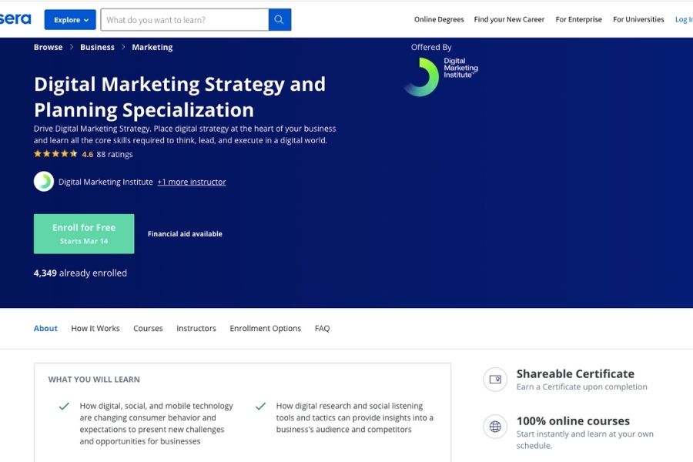This screenshot has height=462, width=693.
Task: Click the 'Digital Marketing Strategy and Planning Specialization' title
Action: [x=180, y=97]
